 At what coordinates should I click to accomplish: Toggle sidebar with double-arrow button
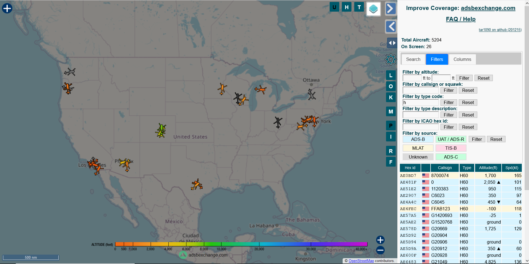[x=392, y=43]
